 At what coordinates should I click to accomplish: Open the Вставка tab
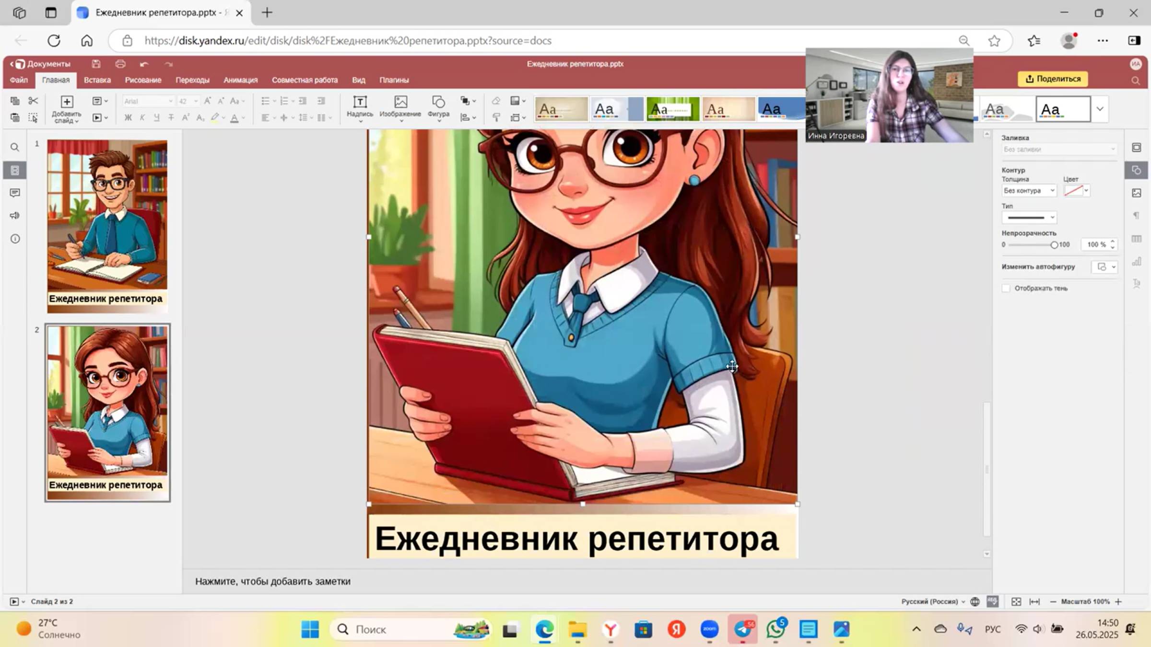pos(97,80)
